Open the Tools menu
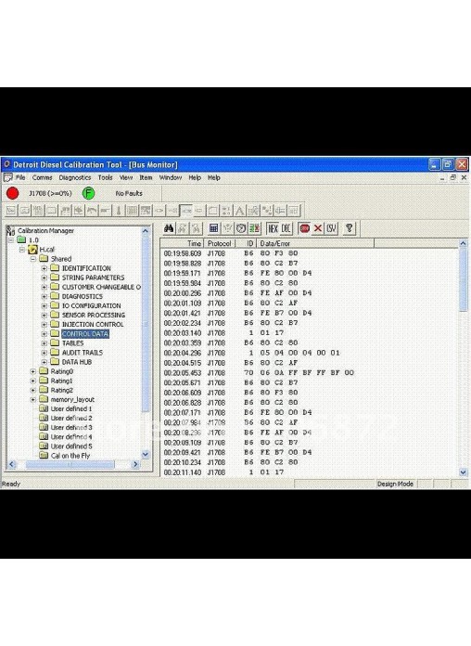 pyautogui.click(x=105, y=177)
